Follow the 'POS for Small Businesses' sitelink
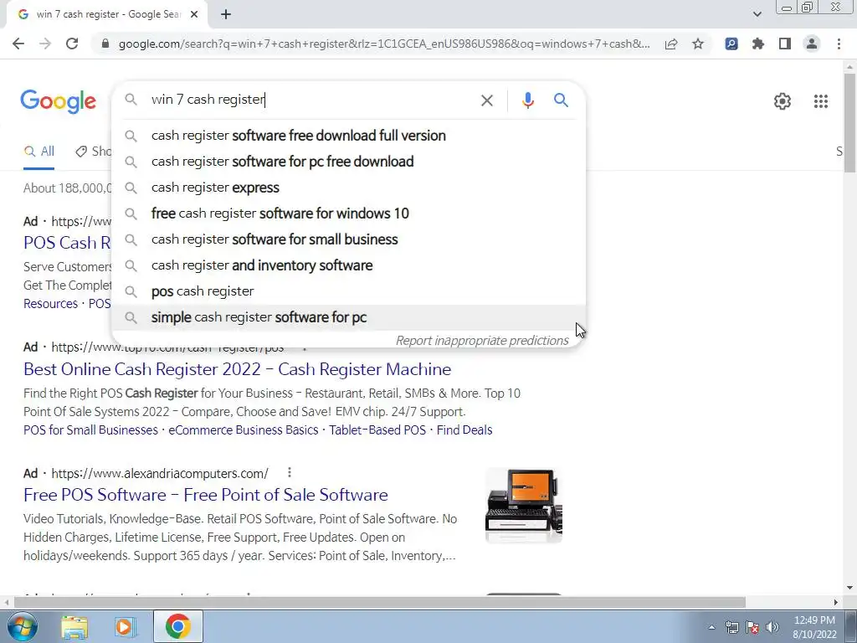 (x=90, y=430)
